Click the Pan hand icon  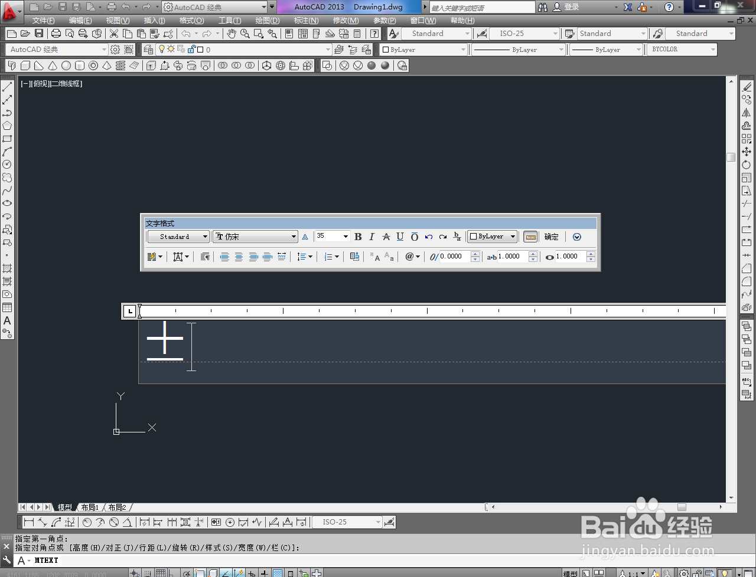click(231, 34)
